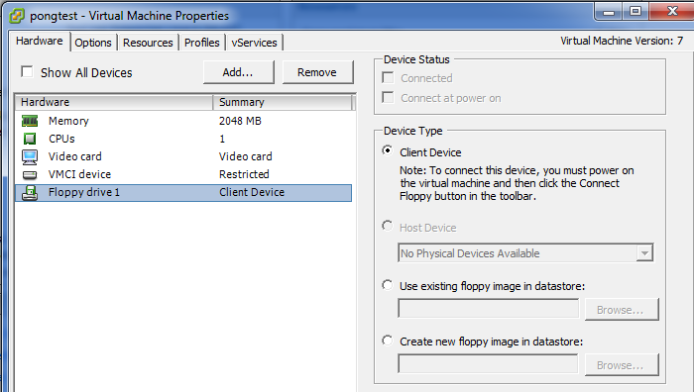Viewport: 694px width, 392px height.
Task: Switch to the Hardware tab
Action: pos(40,42)
